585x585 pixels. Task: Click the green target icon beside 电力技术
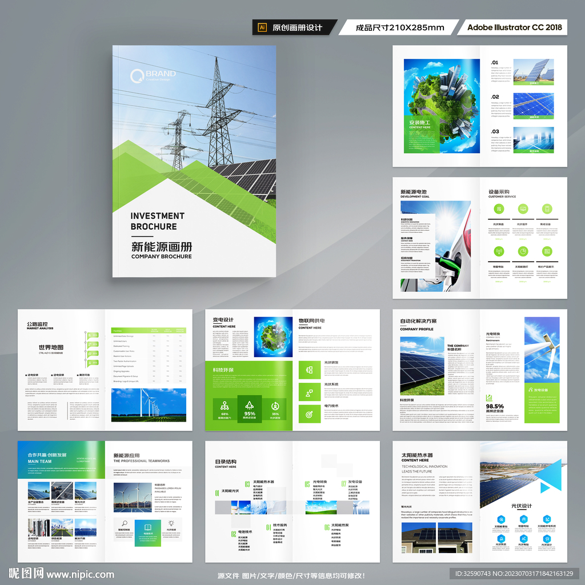tap(309, 414)
